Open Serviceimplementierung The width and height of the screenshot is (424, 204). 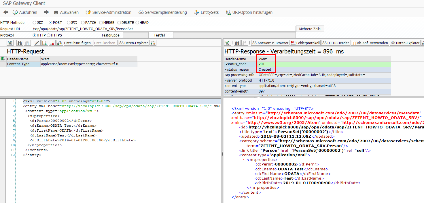pyautogui.click(x=163, y=12)
